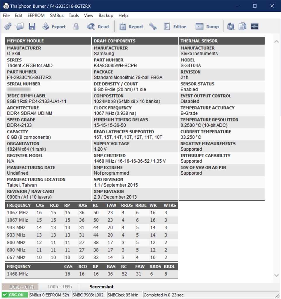Image resolution: width=281 pixels, height=299 pixels.
Task: Click the THERMAL SENSOR column header
Action: 222,41
